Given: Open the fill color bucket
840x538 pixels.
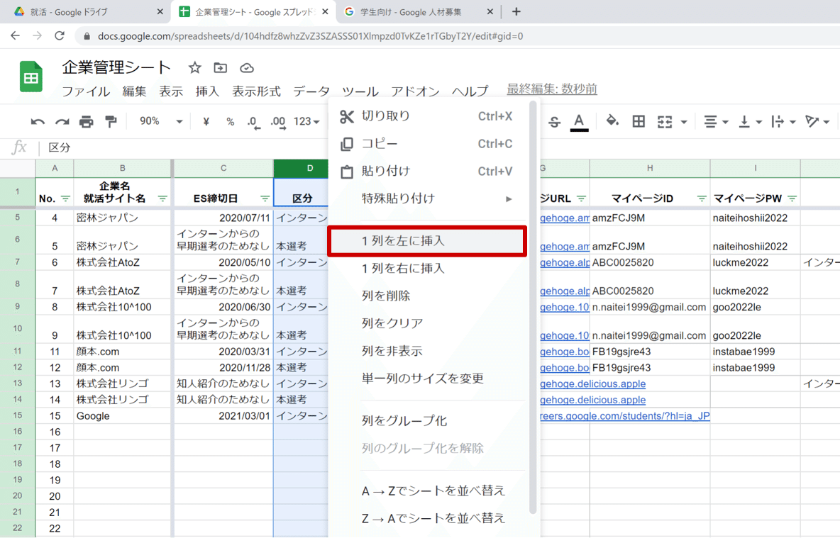Looking at the screenshot, I should point(612,121).
